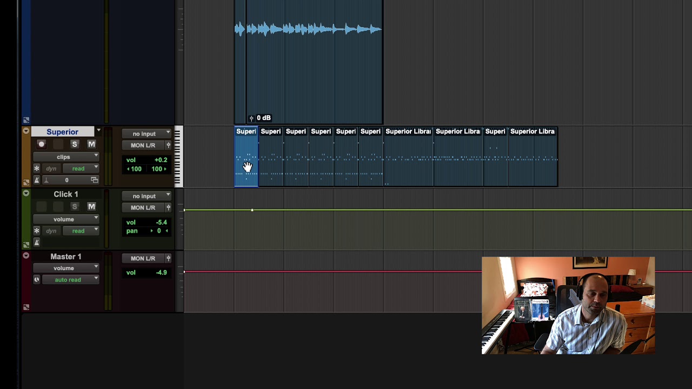Click the dyn button on Click 1 track
The width and height of the screenshot is (692, 389).
coord(51,231)
